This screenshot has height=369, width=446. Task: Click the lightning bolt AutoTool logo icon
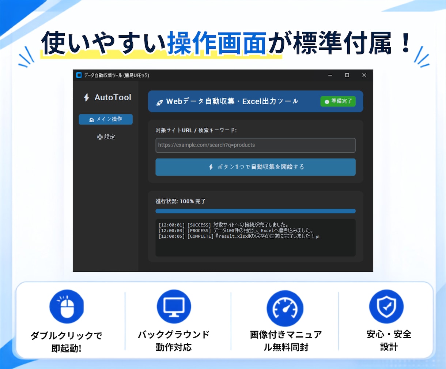87,97
